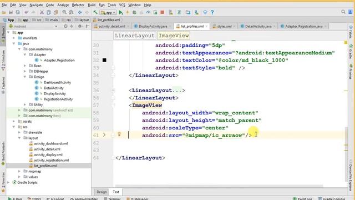Click the Cut scissors icon
The height and width of the screenshot is (200, 355).
tap(42, 12)
